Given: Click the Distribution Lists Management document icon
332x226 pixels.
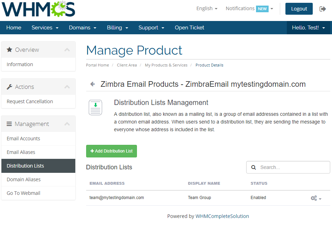Looking at the screenshot, I should (x=95, y=107).
